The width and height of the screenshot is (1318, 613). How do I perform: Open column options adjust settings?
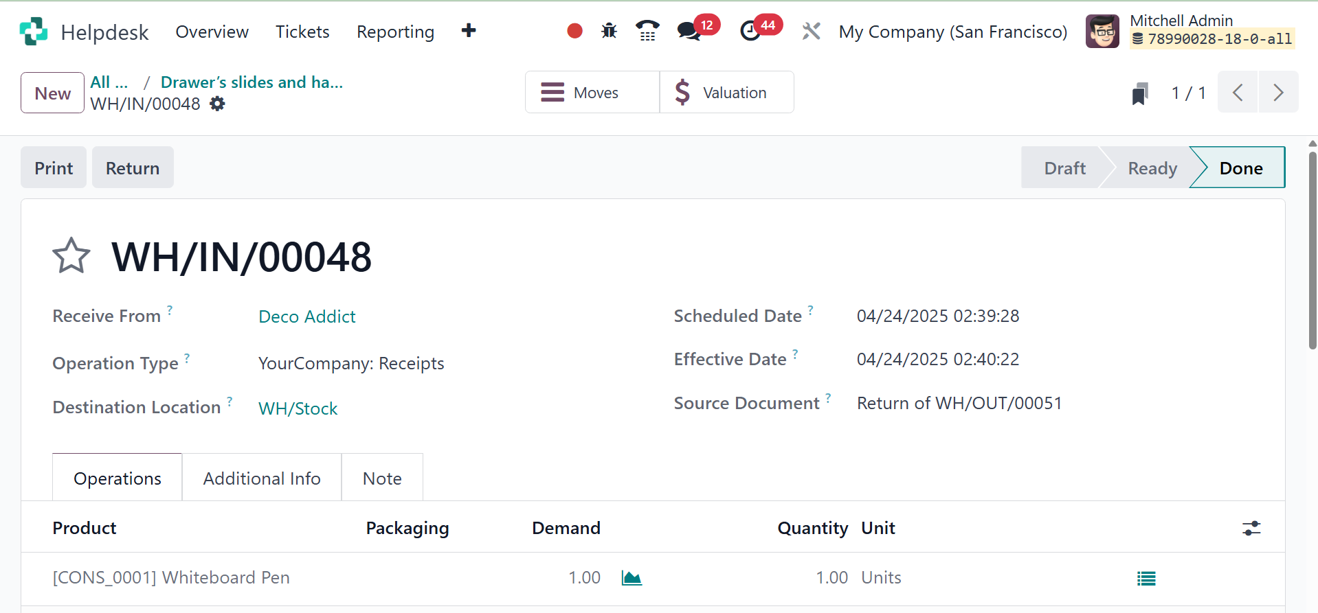pos(1251,528)
